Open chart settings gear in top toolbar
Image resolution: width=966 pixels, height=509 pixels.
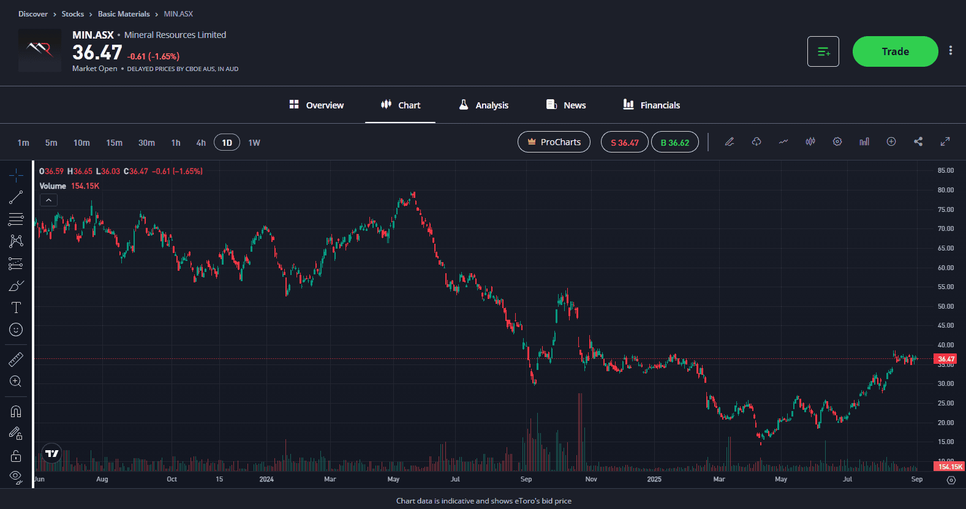837,141
